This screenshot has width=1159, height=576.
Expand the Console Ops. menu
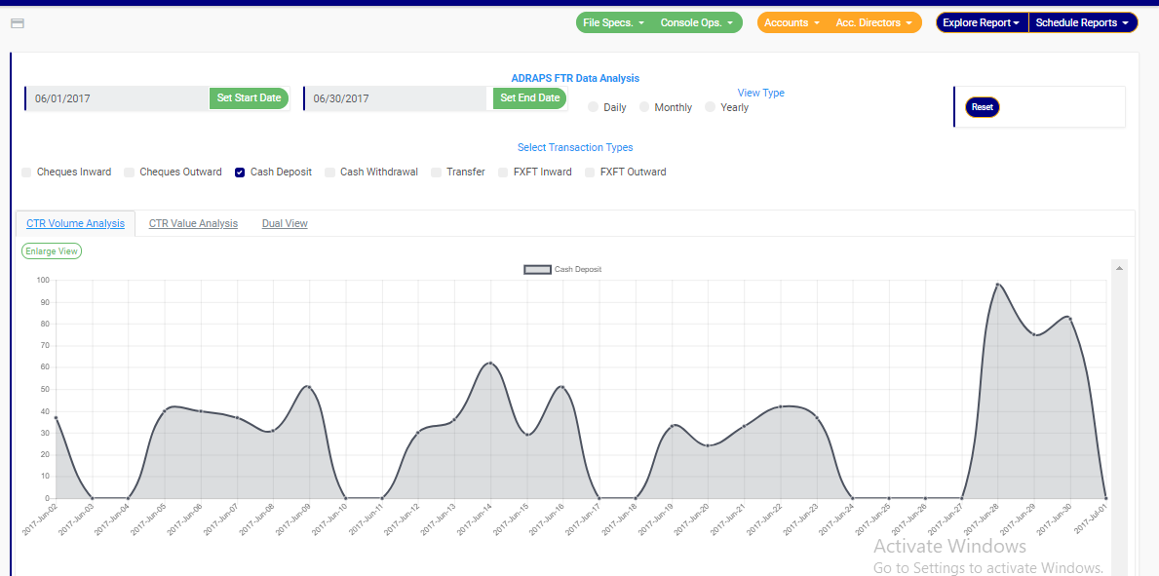tap(697, 22)
